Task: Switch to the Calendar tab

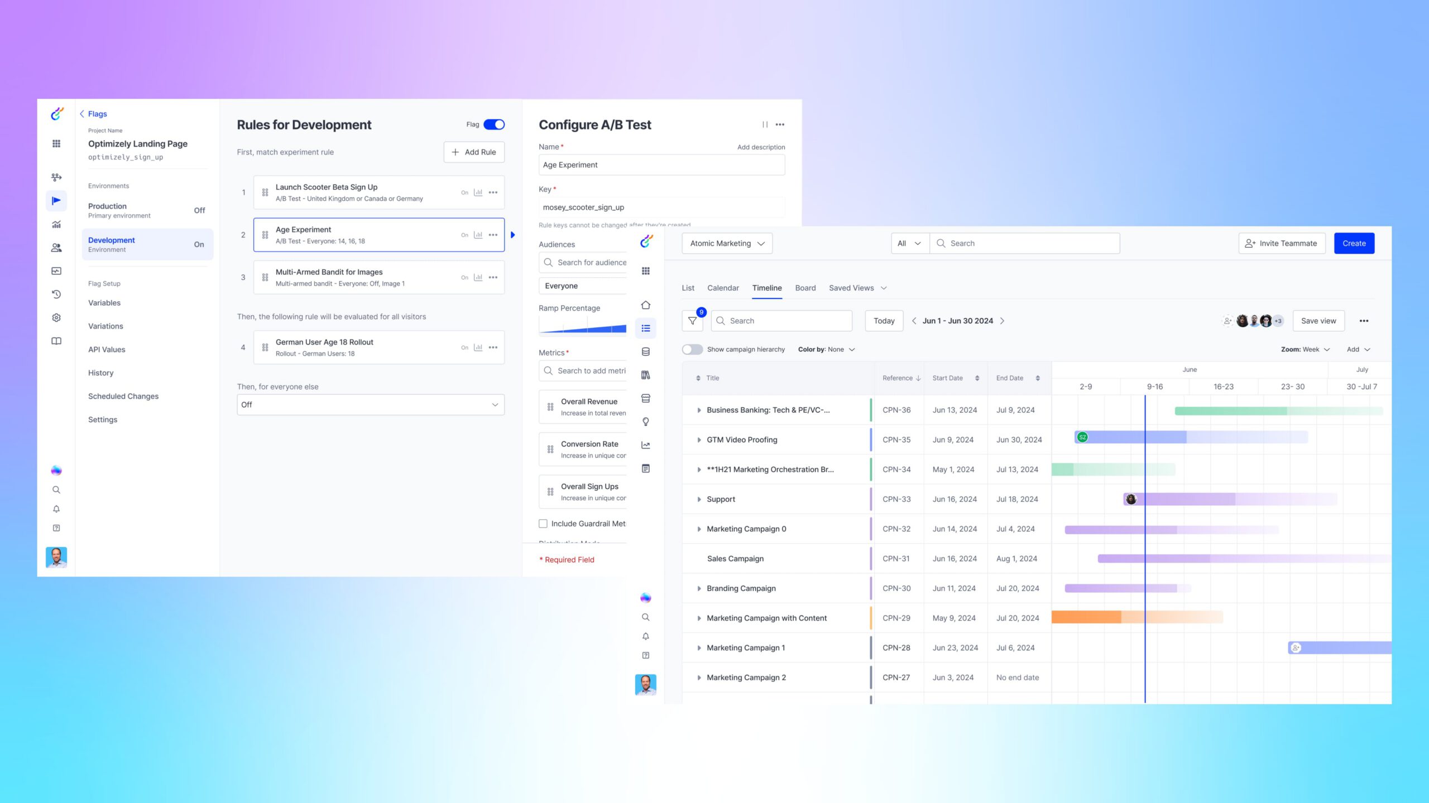Action: coord(723,288)
